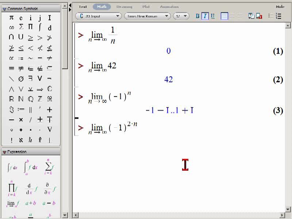The image size is (292, 219).
Task: Click Hide to hide the toolbar
Action: (280, 7)
